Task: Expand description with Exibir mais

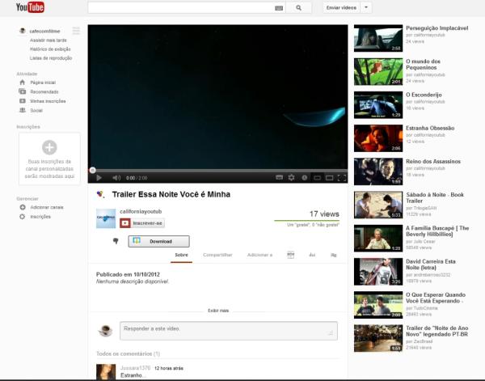Action: (x=218, y=311)
